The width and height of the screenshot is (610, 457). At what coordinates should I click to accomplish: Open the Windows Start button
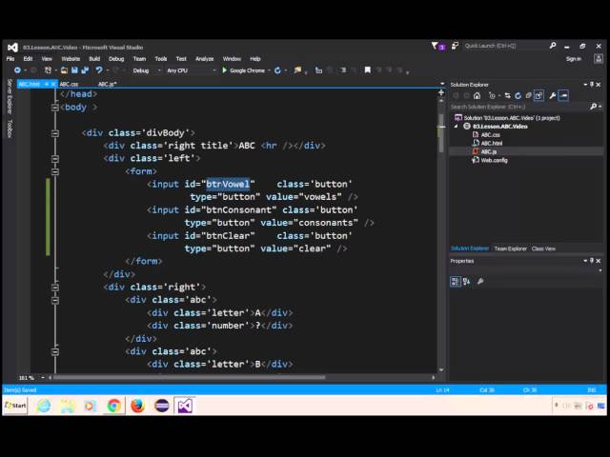[x=15, y=406]
